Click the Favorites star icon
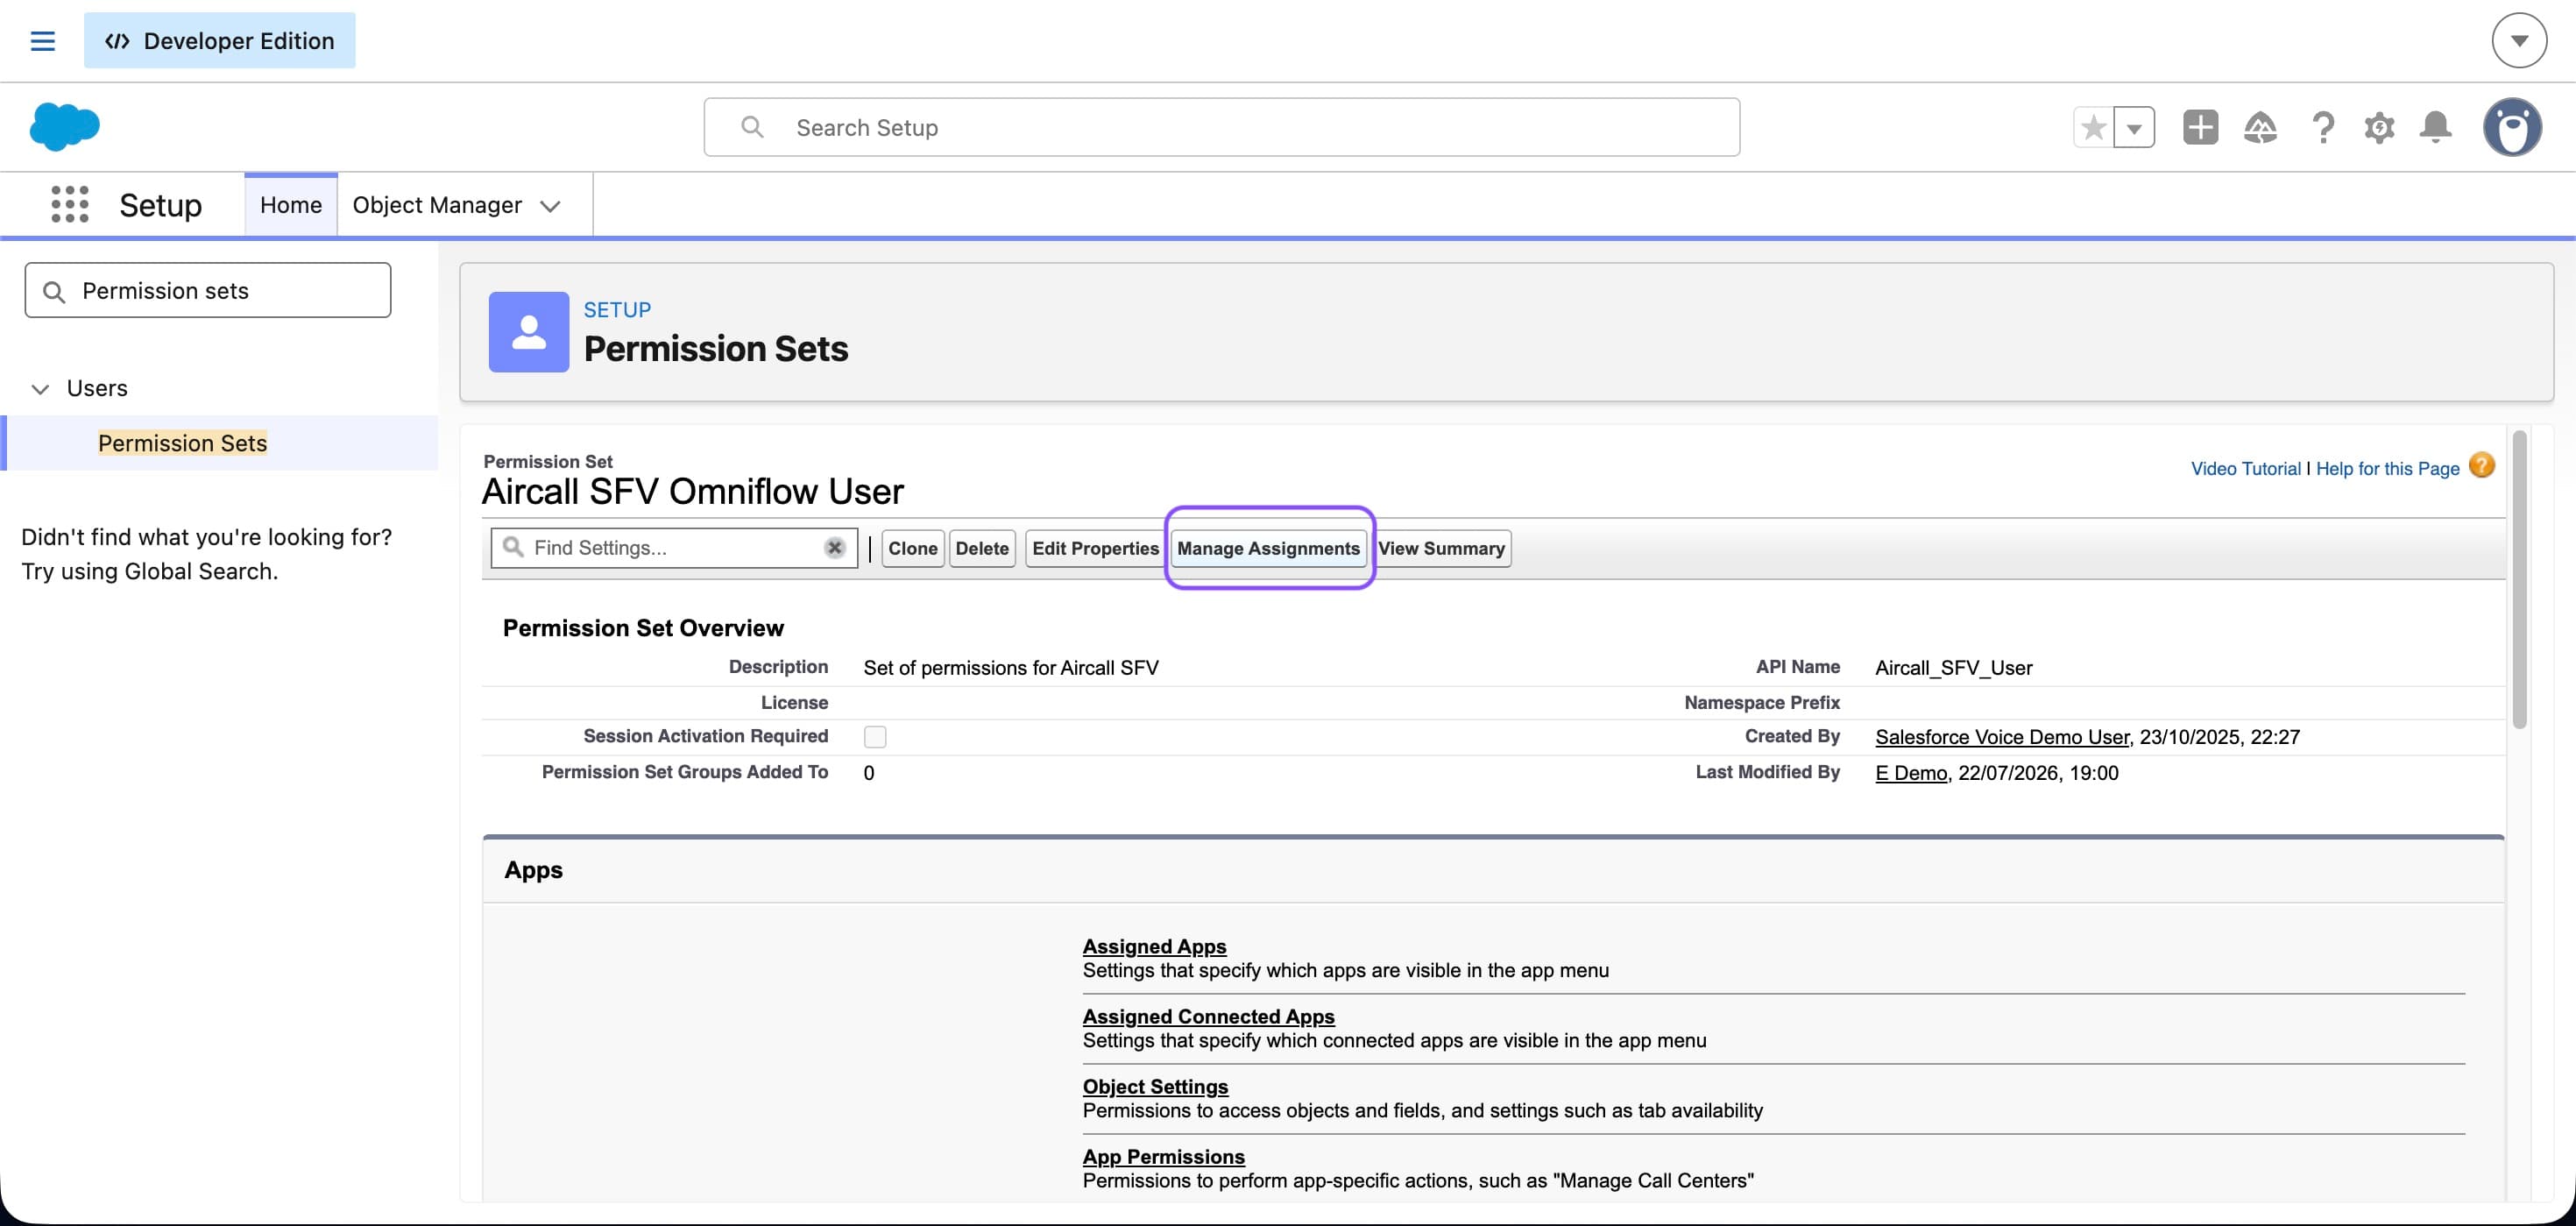The image size is (2576, 1226). (x=2093, y=127)
